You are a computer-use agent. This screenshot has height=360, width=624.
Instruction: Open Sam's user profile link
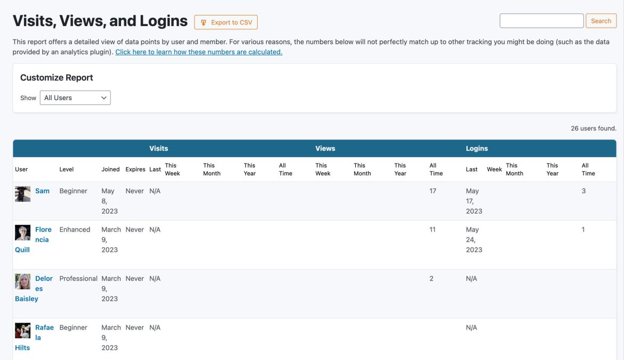42,191
